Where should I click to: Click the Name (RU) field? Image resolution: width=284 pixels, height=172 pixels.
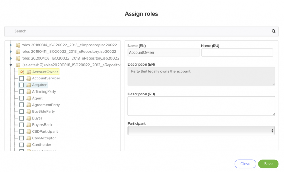237,52
